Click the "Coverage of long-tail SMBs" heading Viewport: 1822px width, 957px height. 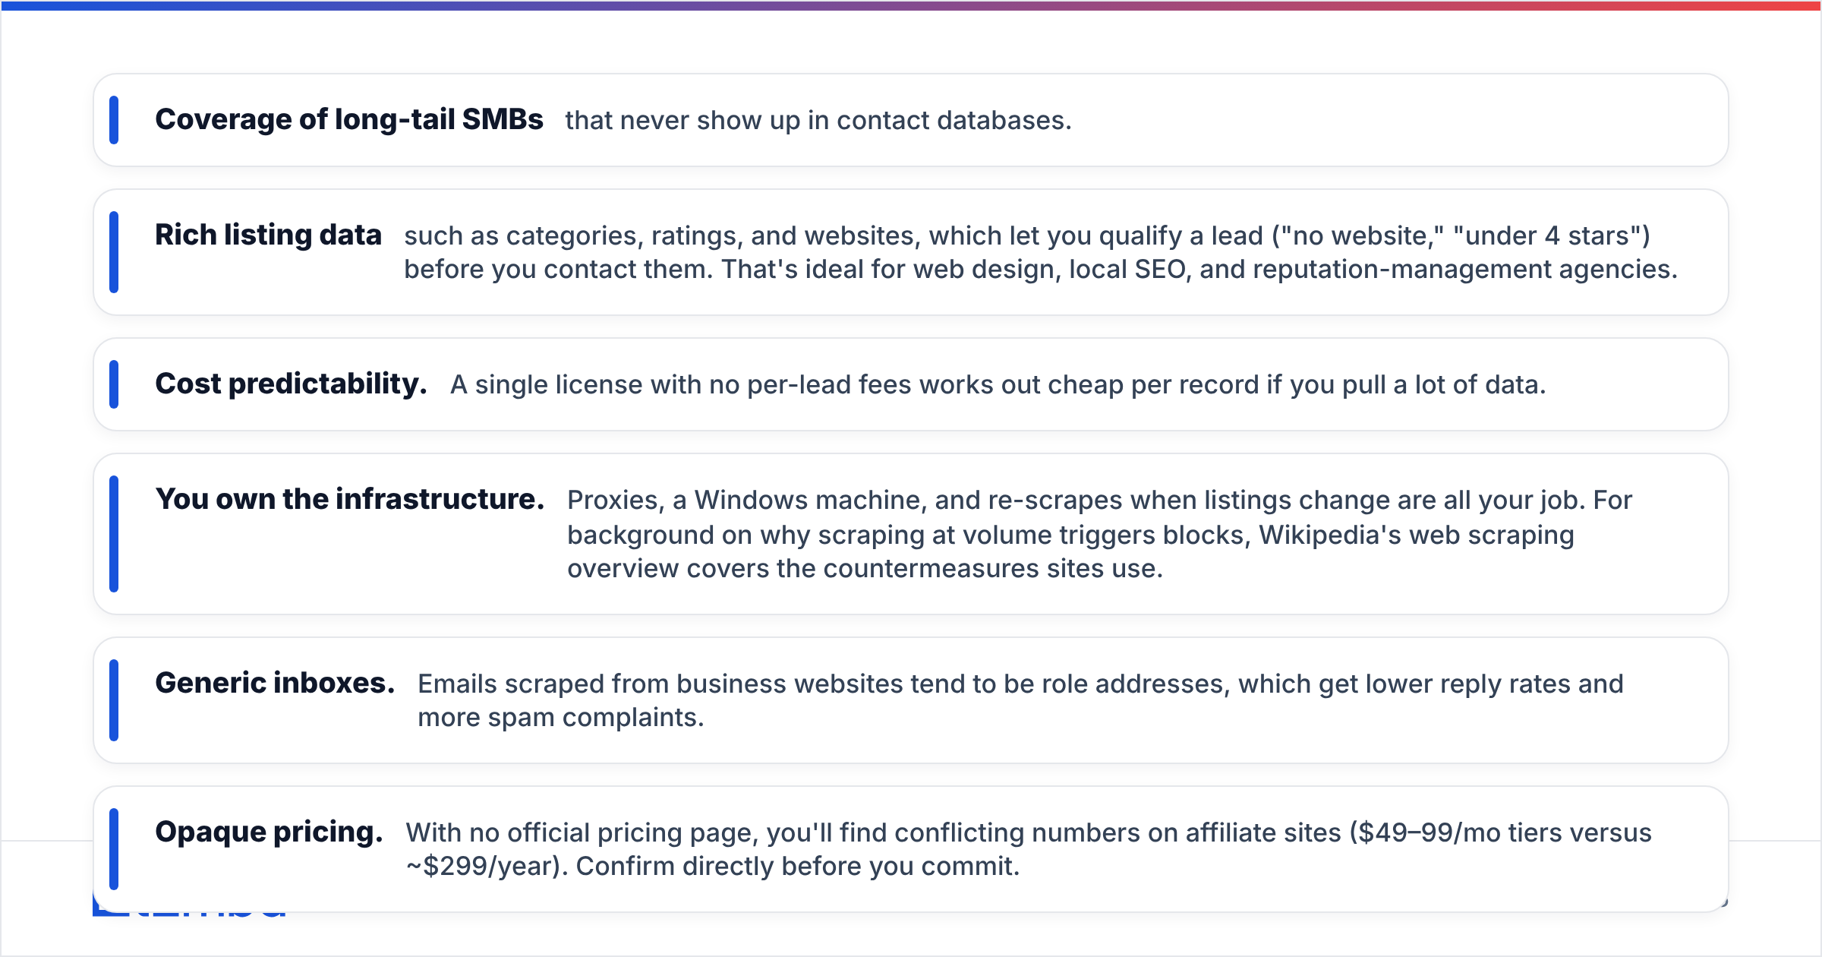pos(349,119)
